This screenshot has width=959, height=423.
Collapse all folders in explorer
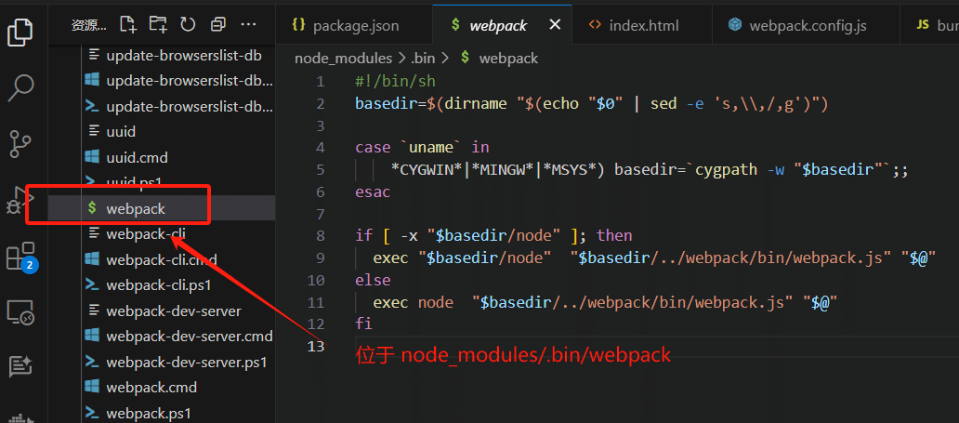[217, 24]
